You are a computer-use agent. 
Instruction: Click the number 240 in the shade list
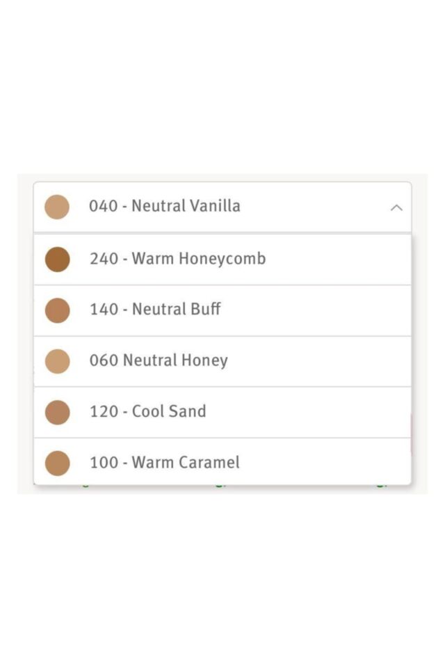(x=104, y=259)
